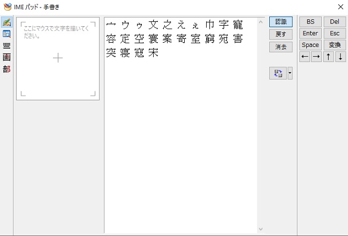The width and height of the screenshot is (348, 236).
Task: Click the 消去 clear button
Action: tap(281, 47)
